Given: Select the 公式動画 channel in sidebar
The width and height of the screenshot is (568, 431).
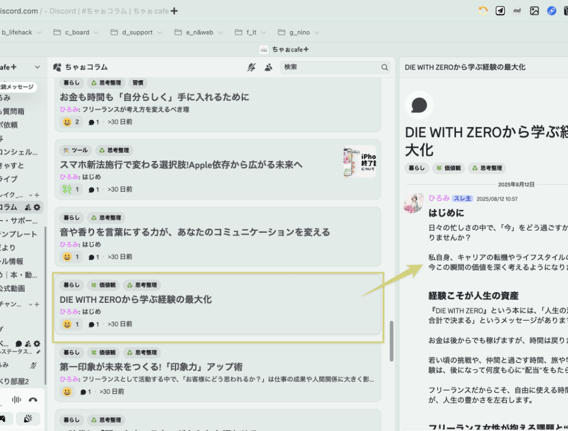Looking at the screenshot, I should (x=12, y=288).
